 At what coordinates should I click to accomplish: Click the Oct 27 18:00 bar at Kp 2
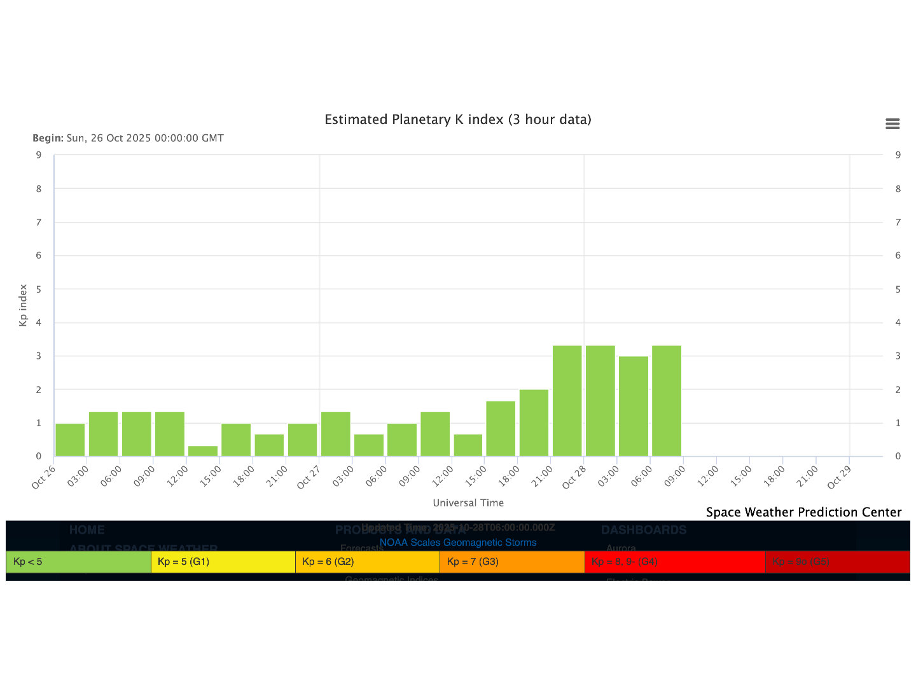534,423
